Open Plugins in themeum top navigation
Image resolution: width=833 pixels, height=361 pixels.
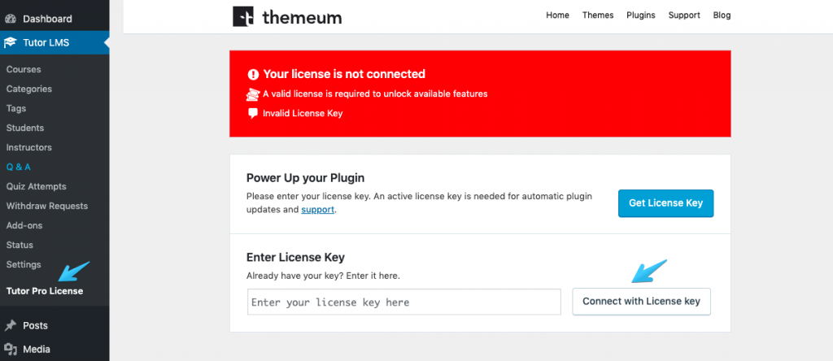(x=641, y=15)
